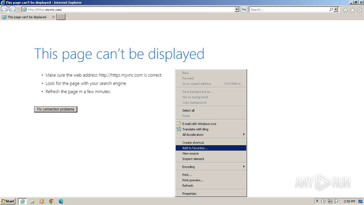364x205 pixels.
Task: Click the browser Forward arrow button
Action: [x=12, y=10]
